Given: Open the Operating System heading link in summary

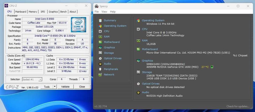Looking at the screenshot, I should tap(153, 20).
